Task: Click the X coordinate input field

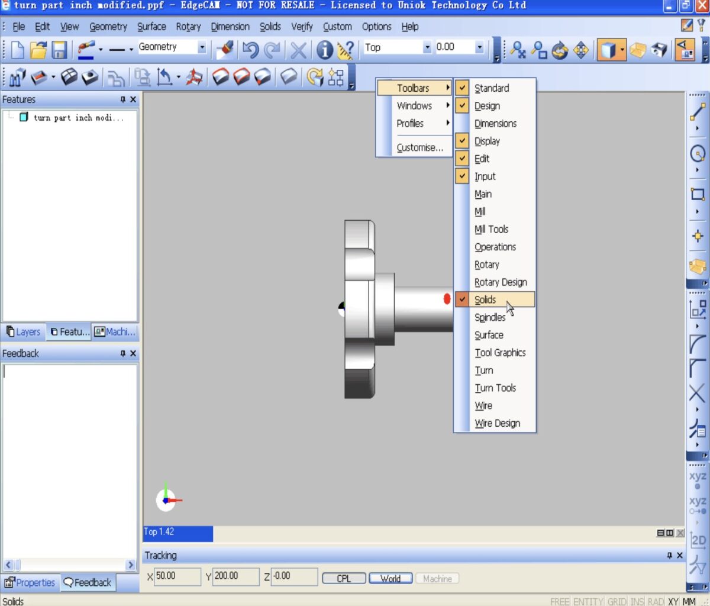Action: pos(177,576)
